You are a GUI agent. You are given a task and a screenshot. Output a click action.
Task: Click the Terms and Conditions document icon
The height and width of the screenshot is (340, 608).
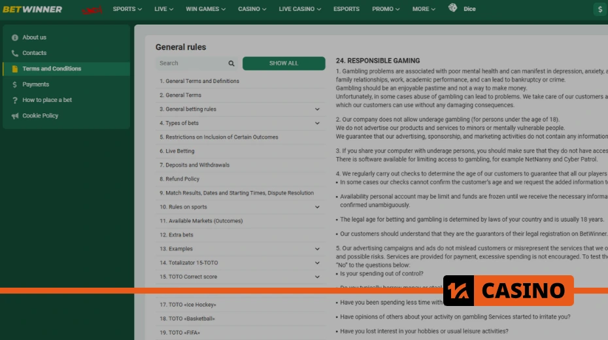[x=15, y=69]
